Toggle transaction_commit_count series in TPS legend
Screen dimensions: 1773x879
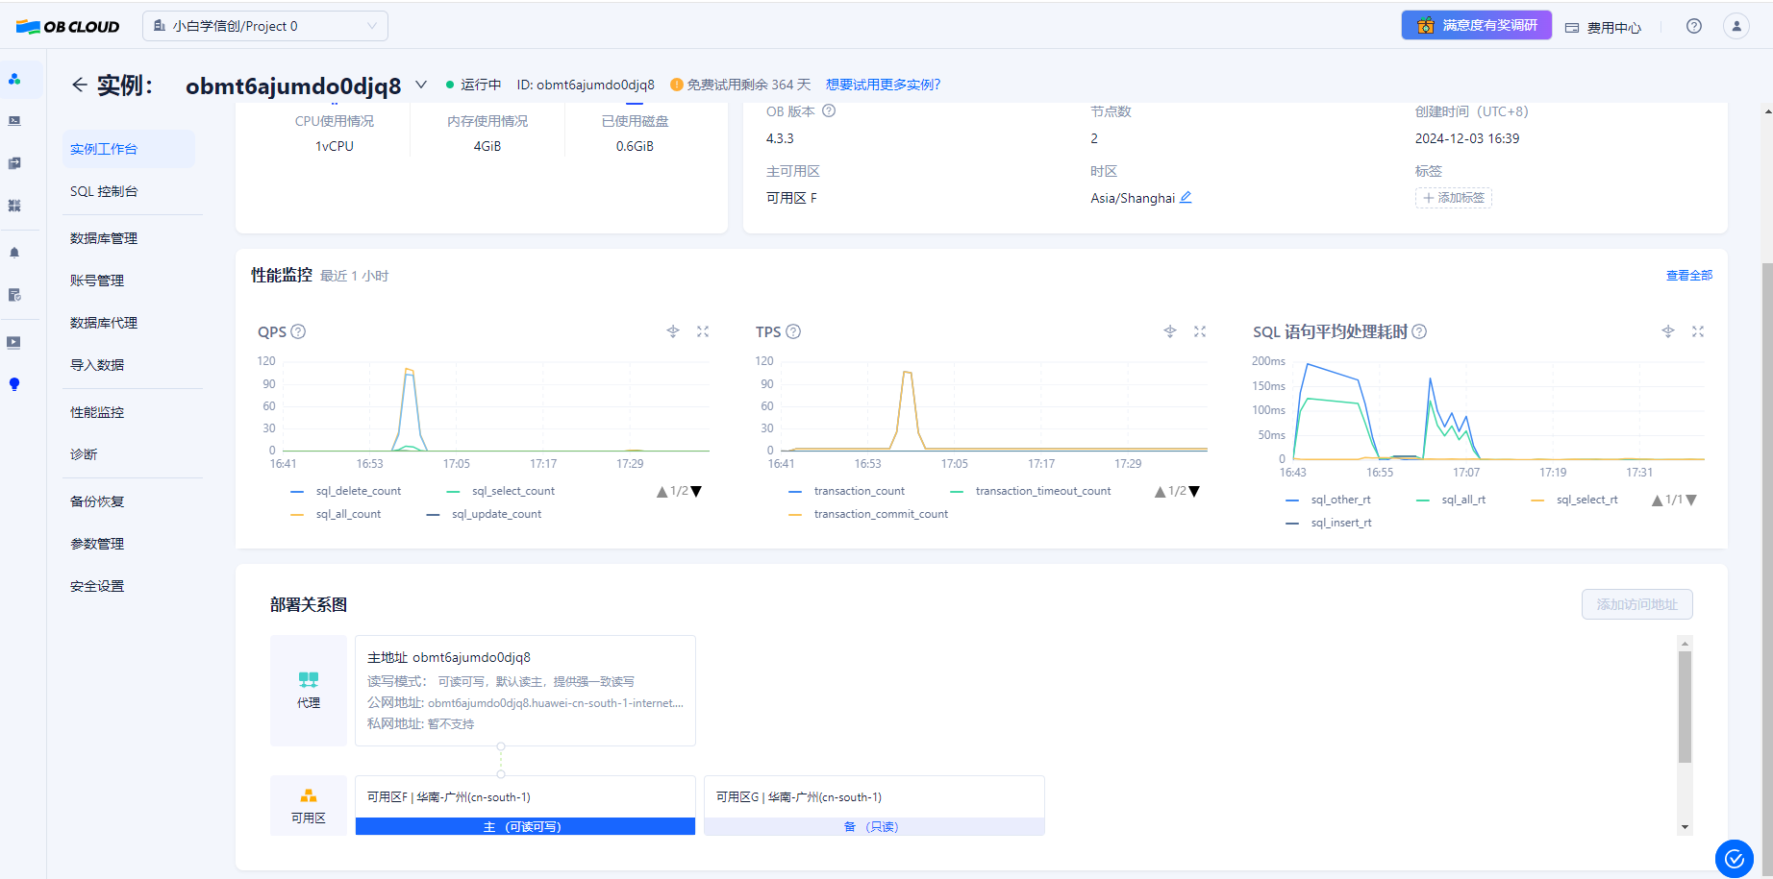click(x=868, y=514)
